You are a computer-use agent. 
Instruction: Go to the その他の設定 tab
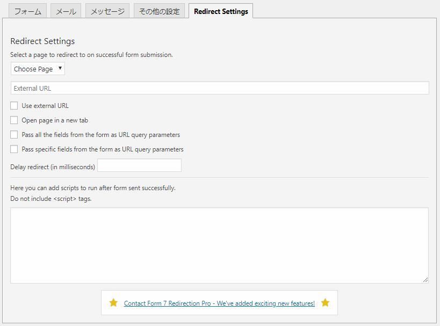(160, 11)
